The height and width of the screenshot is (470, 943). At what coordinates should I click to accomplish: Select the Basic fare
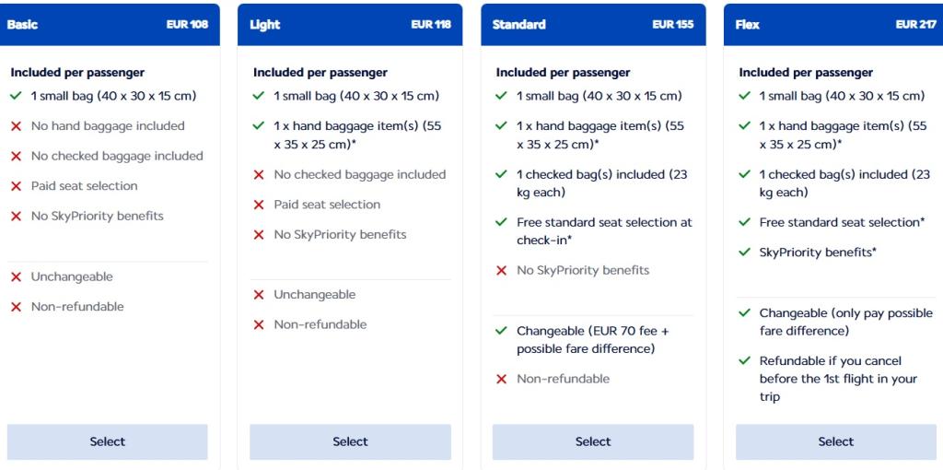pyautogui.click(x=107, y=441)
